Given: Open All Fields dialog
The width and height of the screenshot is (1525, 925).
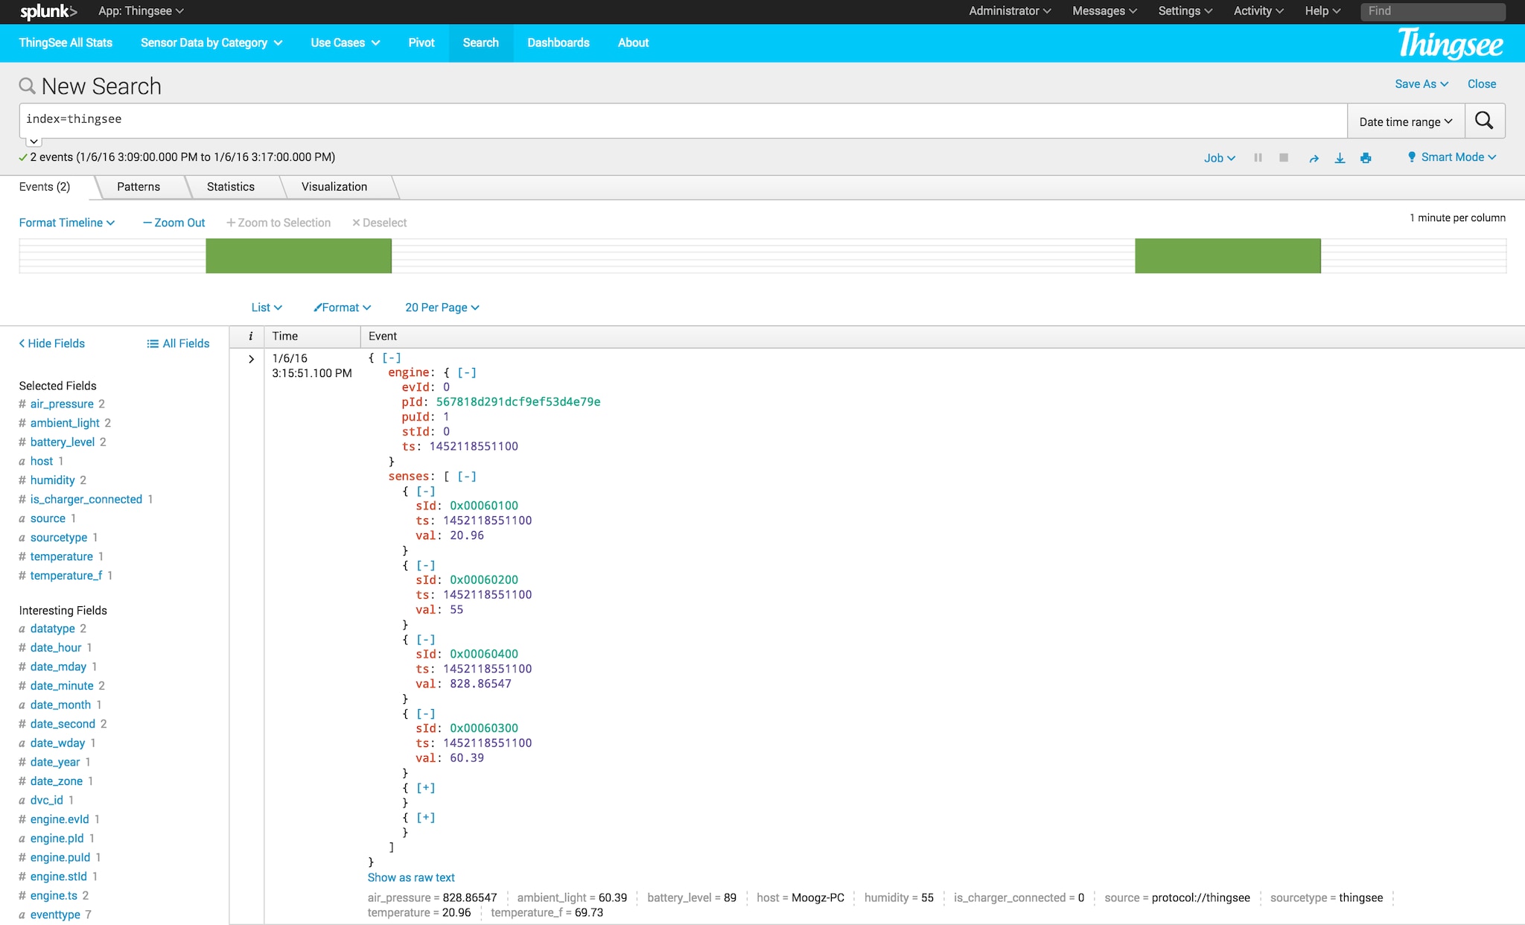Looking at the screenshot, I should pyautogui.click(x=178, y=343).
